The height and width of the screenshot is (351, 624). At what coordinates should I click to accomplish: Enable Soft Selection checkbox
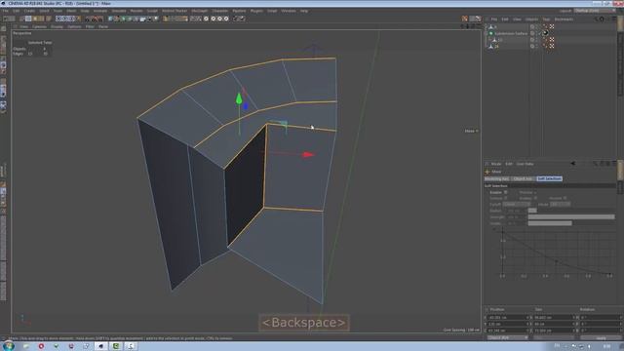505,192
